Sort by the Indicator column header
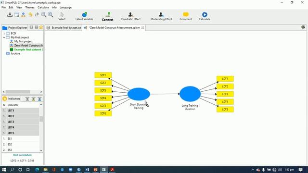The height and width of the screenshot is (173, 308). pyautogui.click(x=13, y=105)
